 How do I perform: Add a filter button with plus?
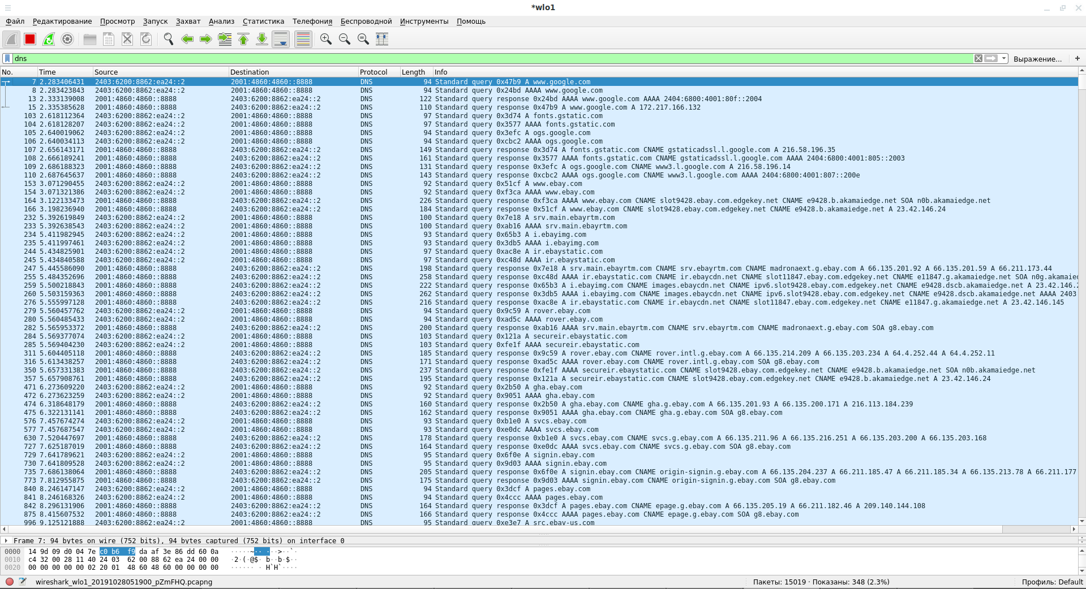tap(1077, 58)
